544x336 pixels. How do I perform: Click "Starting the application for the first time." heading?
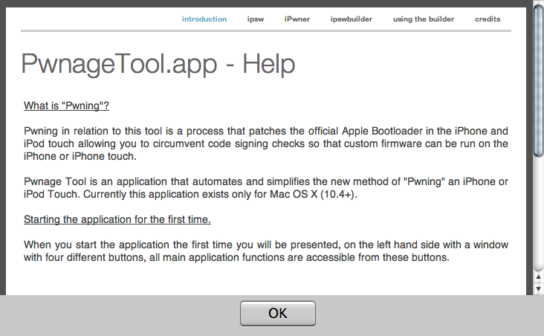(x=117, y=219)
